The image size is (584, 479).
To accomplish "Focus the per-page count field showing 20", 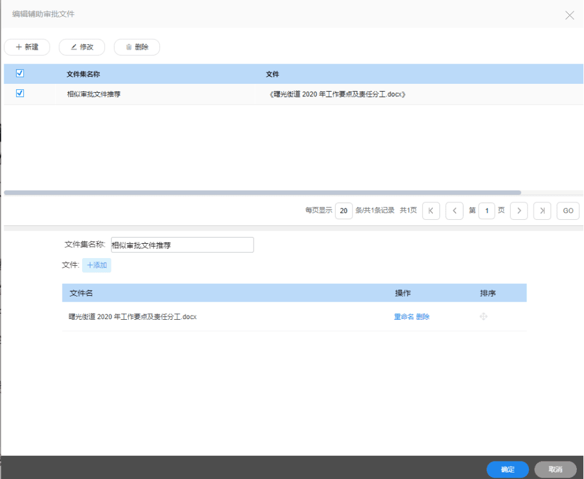I will click(344, 211).
